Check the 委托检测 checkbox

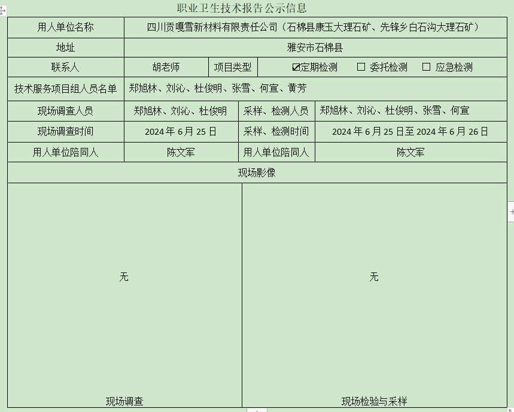click(x=361, y=67)
